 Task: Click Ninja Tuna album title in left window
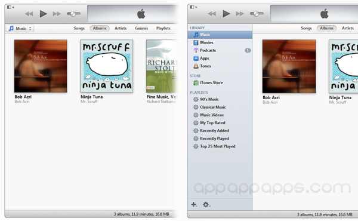click(91, 97)
